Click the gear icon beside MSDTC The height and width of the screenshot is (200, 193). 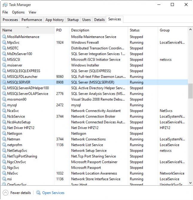4,48
